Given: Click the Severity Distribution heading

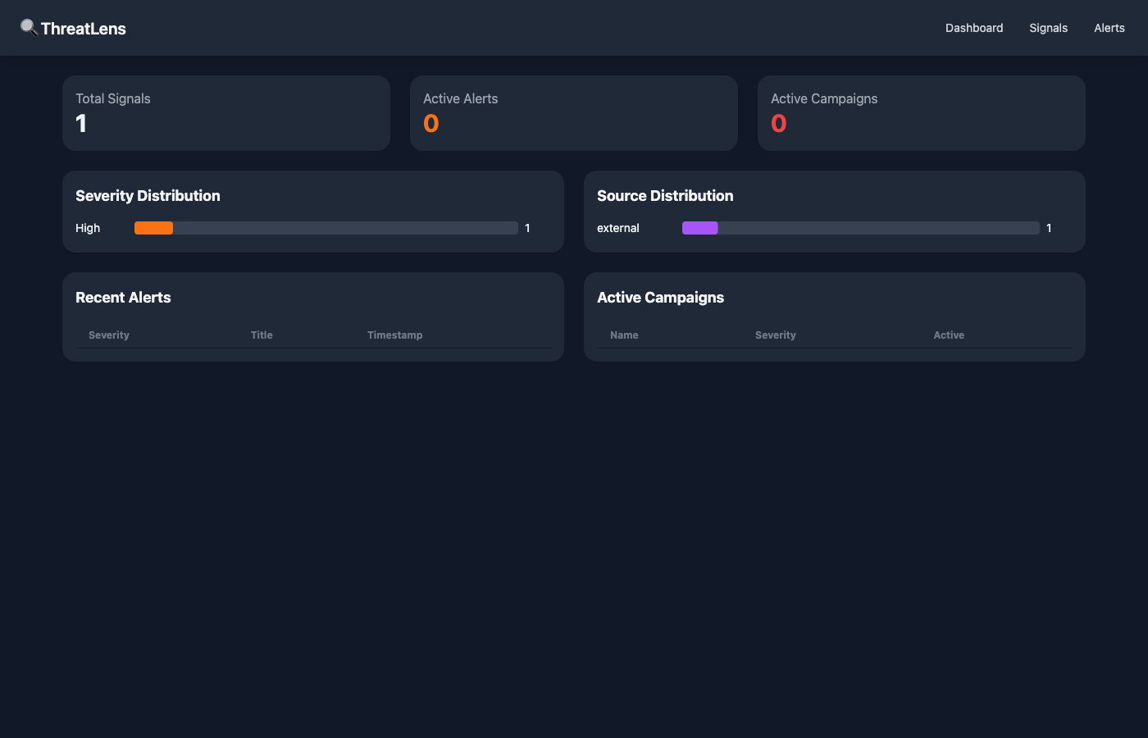Looking at the screenshot, I should click(x=148, y=196).
